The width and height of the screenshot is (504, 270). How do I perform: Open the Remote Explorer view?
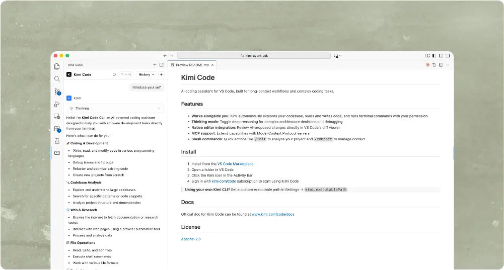pos(57,116)
